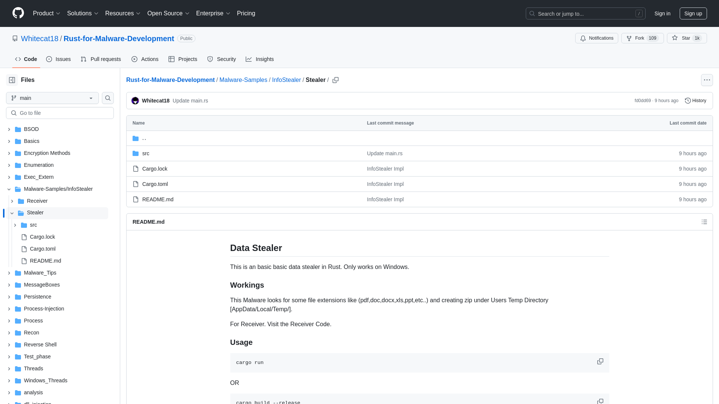Switch to the Security tab

tap(221, 59)
